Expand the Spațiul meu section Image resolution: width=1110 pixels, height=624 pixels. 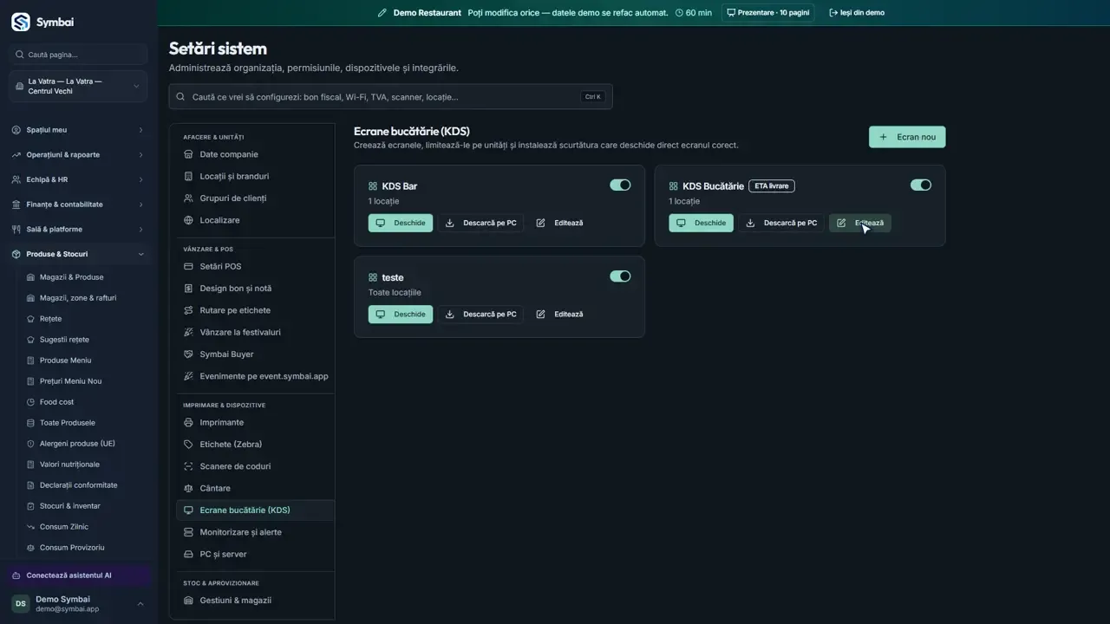coord(78,130)
